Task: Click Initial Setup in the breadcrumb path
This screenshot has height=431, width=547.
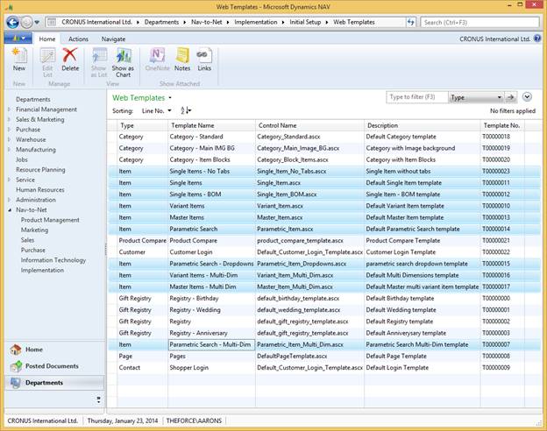Action: 305,22
